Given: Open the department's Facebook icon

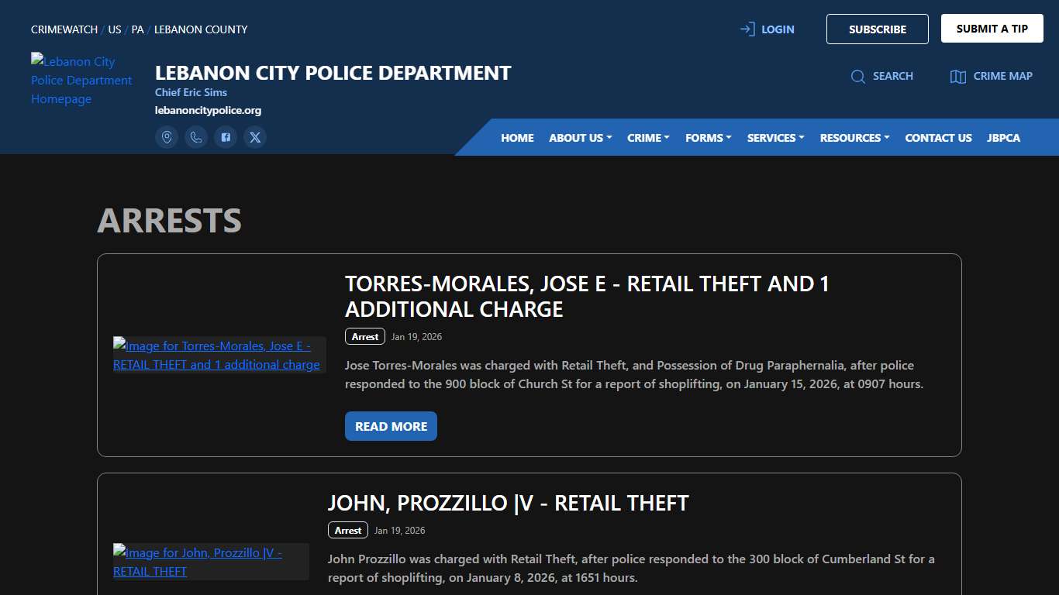Looking at the screenshot, I should pos(226,137).
